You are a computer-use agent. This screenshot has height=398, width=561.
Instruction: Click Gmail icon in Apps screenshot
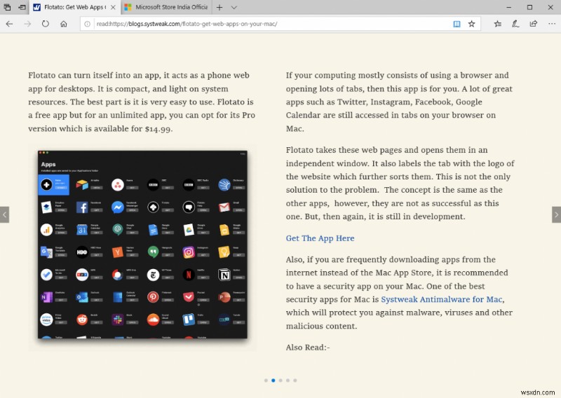[x=224, y=207]
